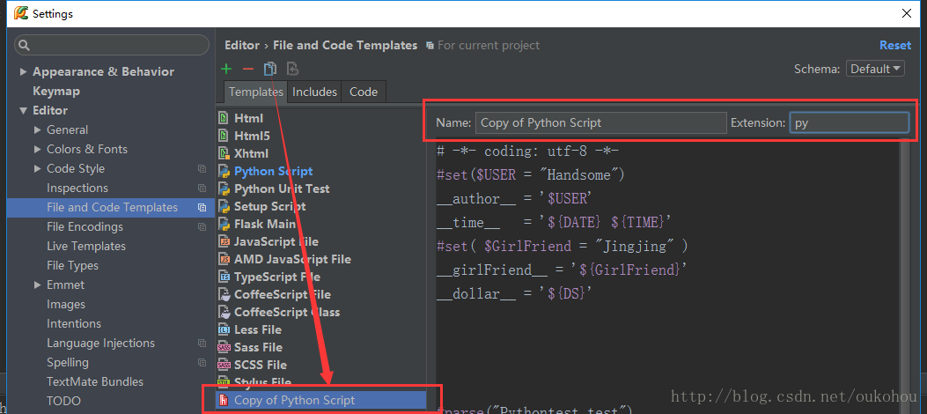
Task: Click project-level icon beside Code Style
Action: click(202, 168)
